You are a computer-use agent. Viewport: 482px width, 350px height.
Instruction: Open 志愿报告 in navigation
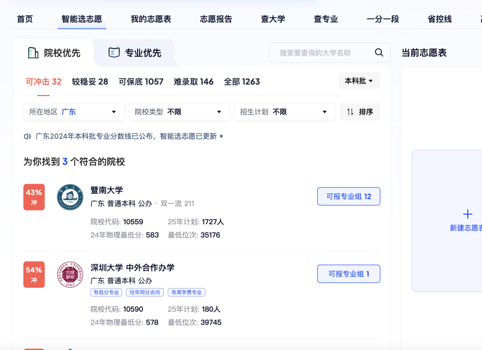pos(216,19)
